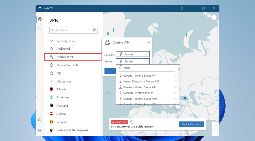Open the settings gear icon
The height and width of the screenshot is (141, 255).
[40, 131]
